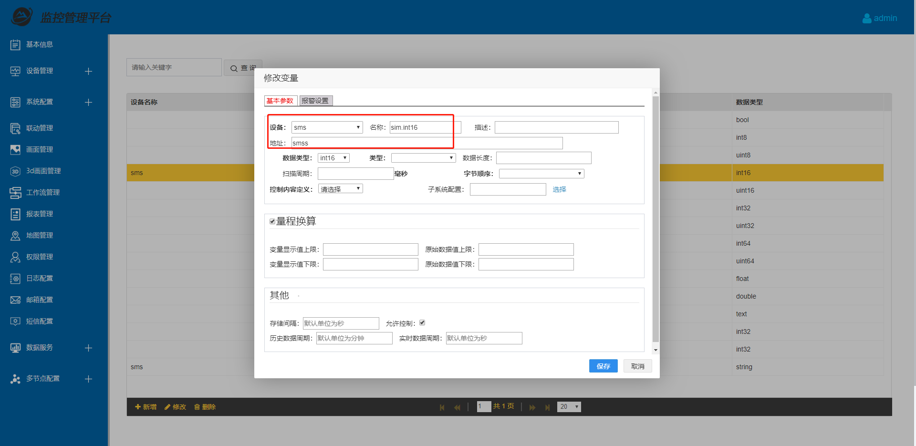Screen dimensions: 916x446
Task: Open the 联动管理 menu item
Action: [x=40, y=128]
